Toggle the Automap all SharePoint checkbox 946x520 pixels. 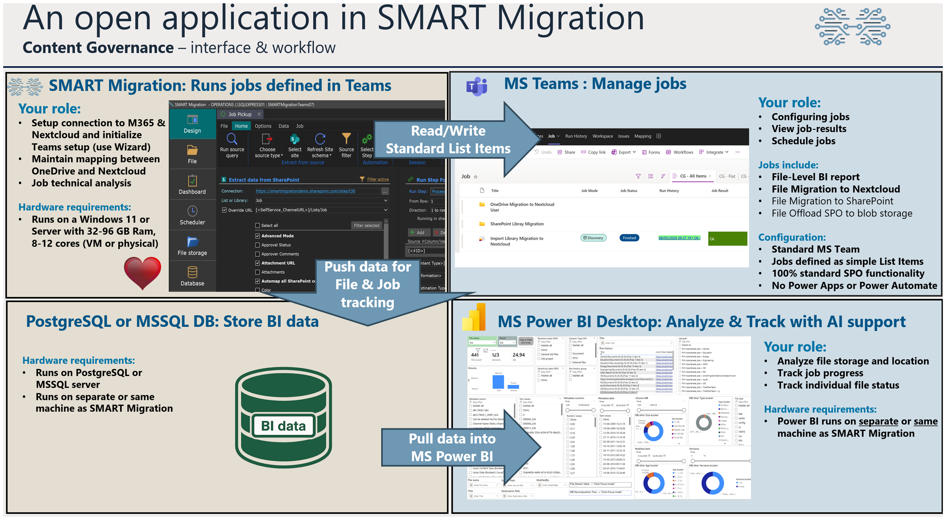(257, 281)
